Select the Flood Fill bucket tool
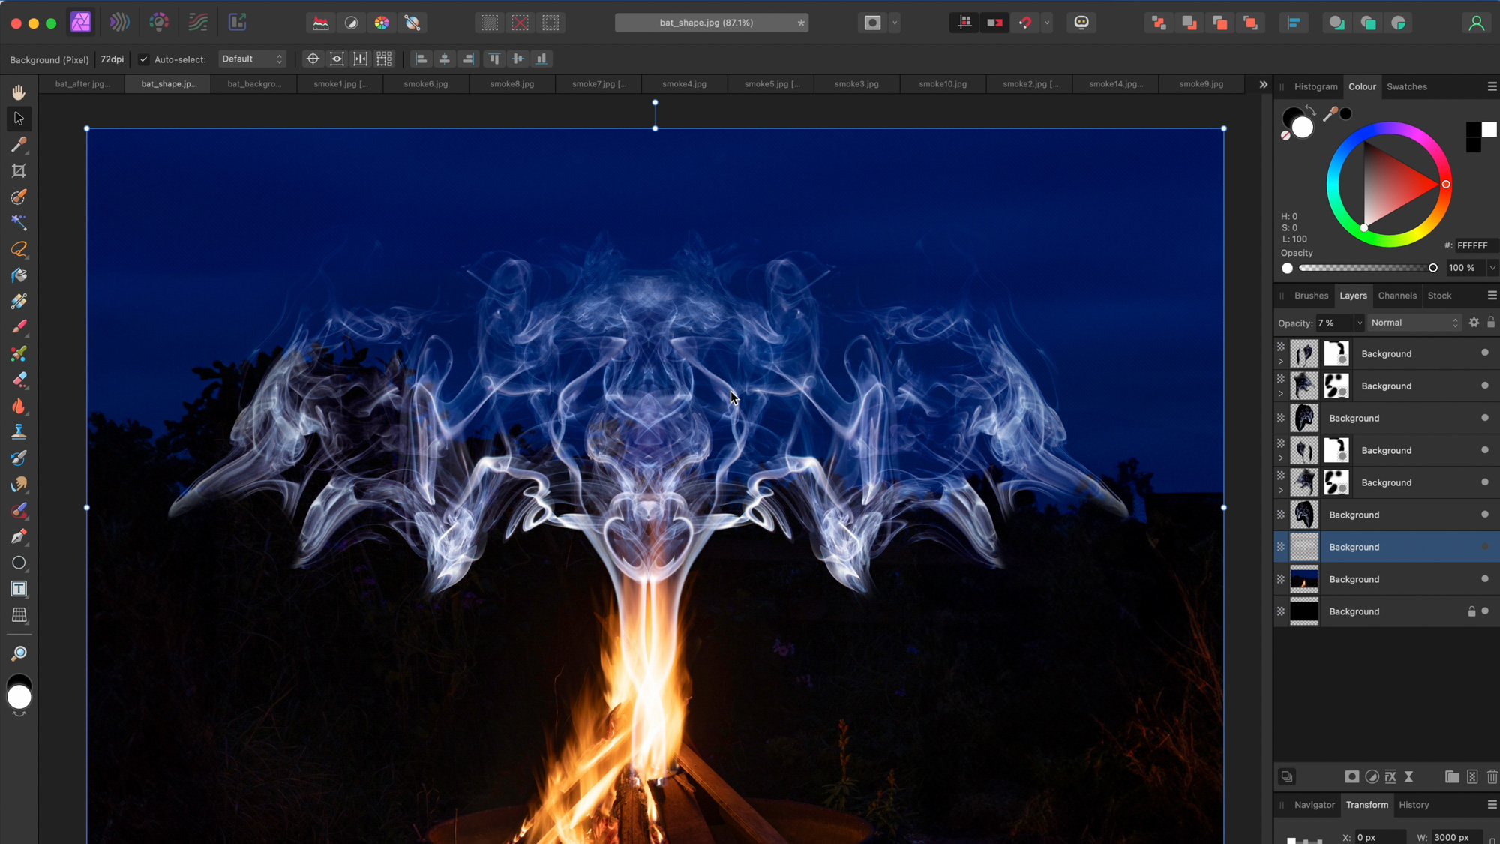Screen dimensions: 1500x844 [19, 275]
